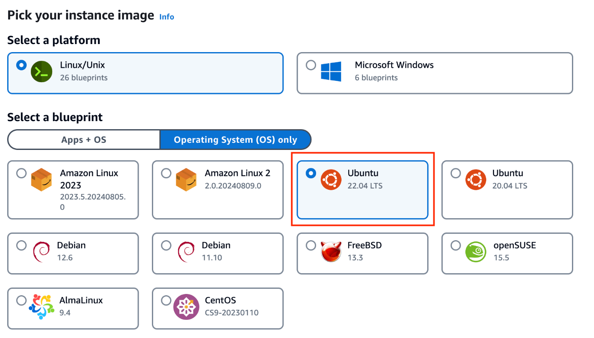
Task: Click the Amazon Linux 2023 box icon
Action: click(x=41, y=180)
